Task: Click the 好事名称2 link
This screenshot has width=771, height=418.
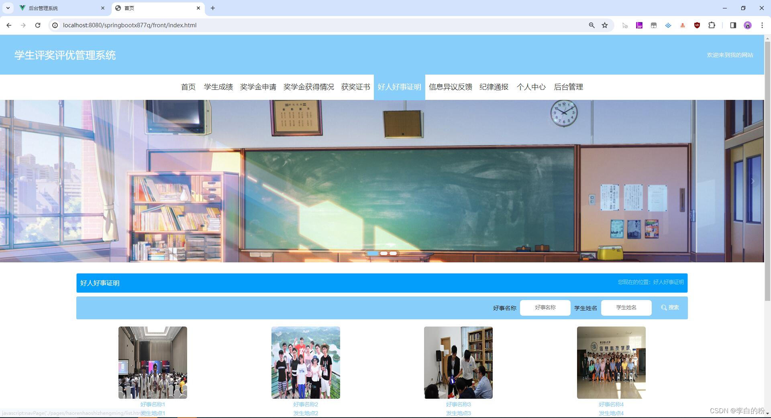Action: 306,404
